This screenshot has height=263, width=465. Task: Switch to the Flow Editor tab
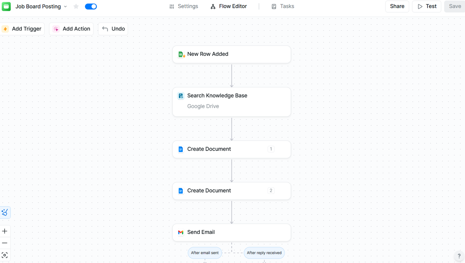click(229, 6)
